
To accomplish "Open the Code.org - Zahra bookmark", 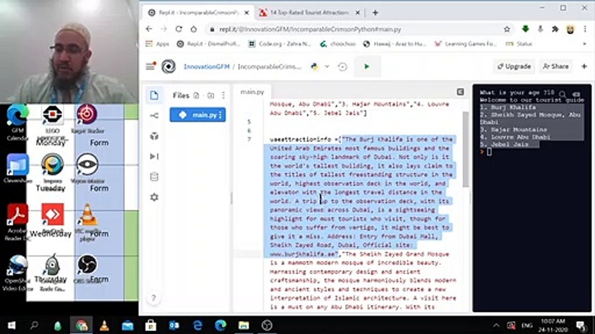I will (279, 44).
